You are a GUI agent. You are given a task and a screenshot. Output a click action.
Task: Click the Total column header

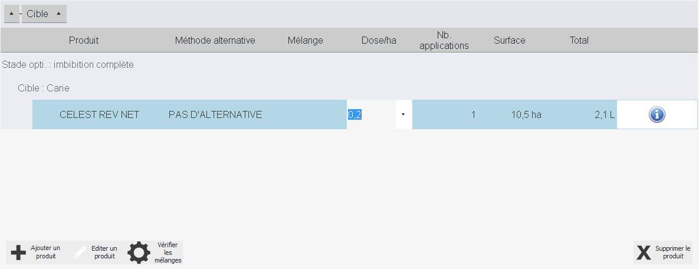(579, 41)
